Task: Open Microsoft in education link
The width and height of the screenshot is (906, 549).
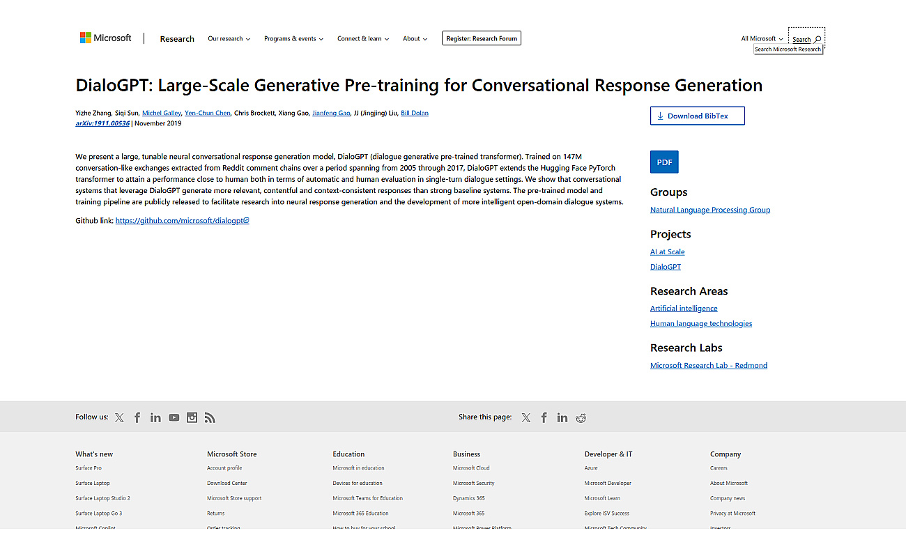Action: [x=358, y=468]
